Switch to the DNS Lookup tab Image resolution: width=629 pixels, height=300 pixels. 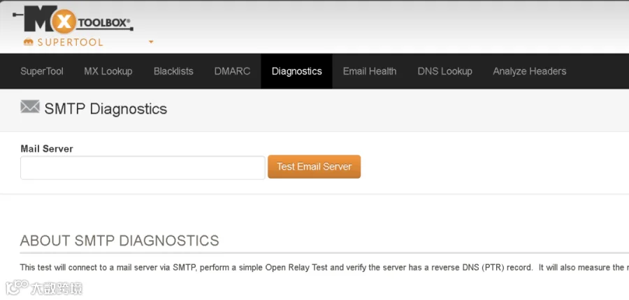coord(445,71)
